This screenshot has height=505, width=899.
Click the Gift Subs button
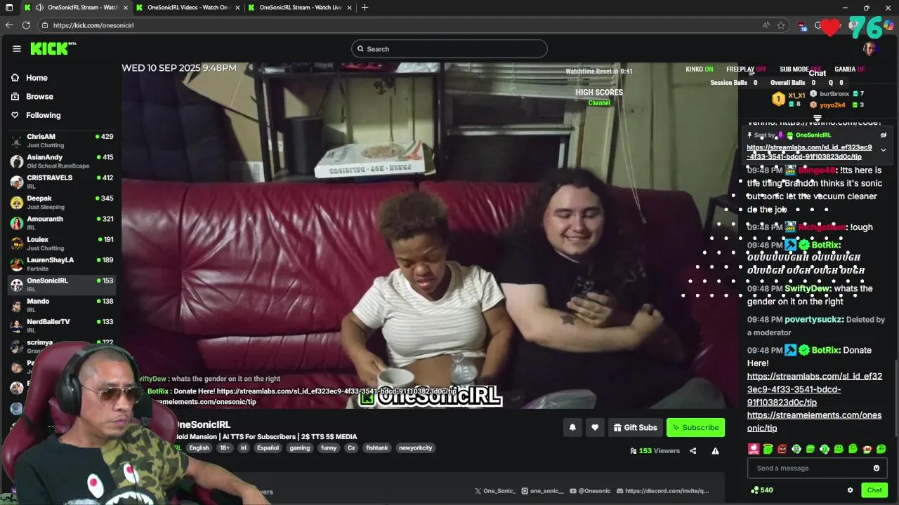635,427
